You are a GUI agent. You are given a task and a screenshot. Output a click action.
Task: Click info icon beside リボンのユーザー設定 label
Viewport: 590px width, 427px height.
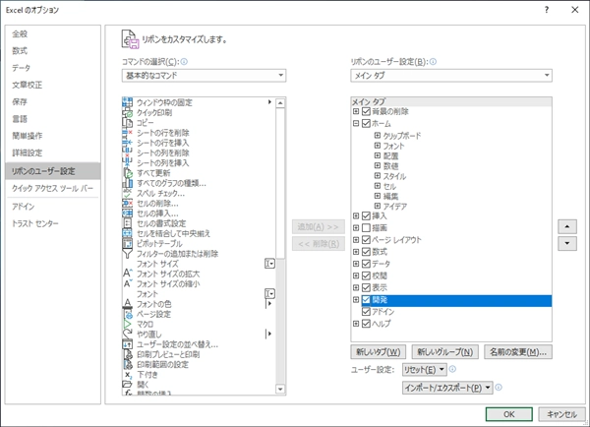[x=433, y=61]
